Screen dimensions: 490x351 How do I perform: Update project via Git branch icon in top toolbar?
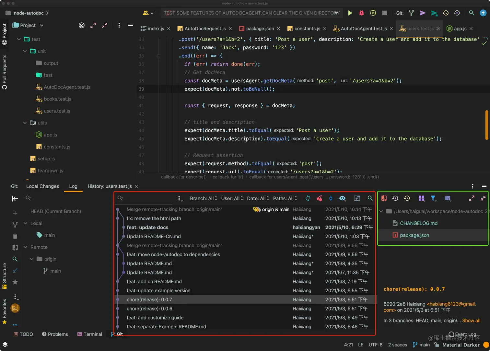[x=411, y=13]
